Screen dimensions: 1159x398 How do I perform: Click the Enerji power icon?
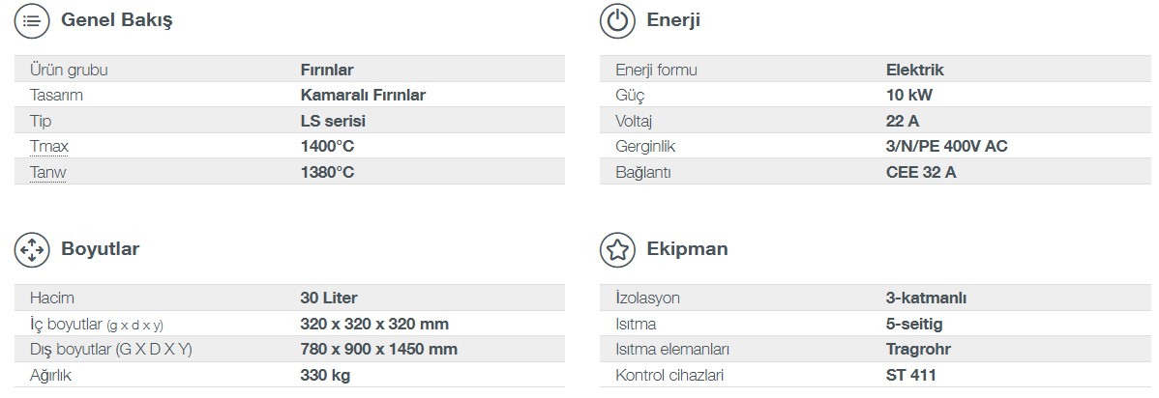tap(617, 20)
